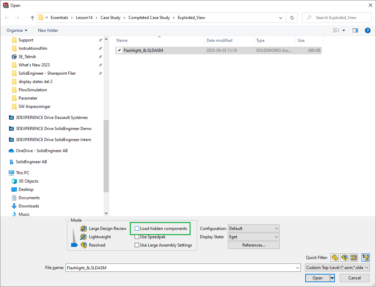This screenshot has height=287, width=376.
Task: Open the Custom Top-Level file type dropdown
Action: pos(337,268)
